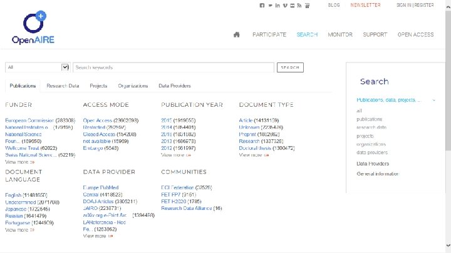Click the SEARCH button
The width and height of the screenshot is (451, 253).
coord(290,67)
